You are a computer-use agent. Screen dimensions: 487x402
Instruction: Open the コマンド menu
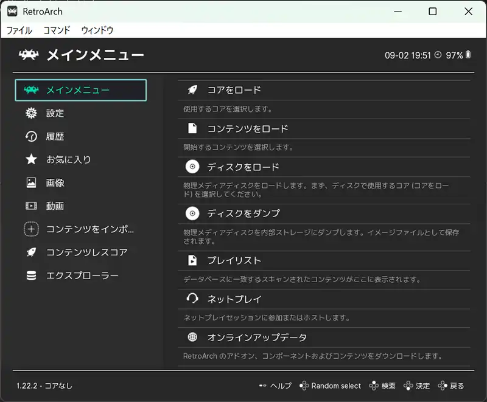(x=57, y=30)
